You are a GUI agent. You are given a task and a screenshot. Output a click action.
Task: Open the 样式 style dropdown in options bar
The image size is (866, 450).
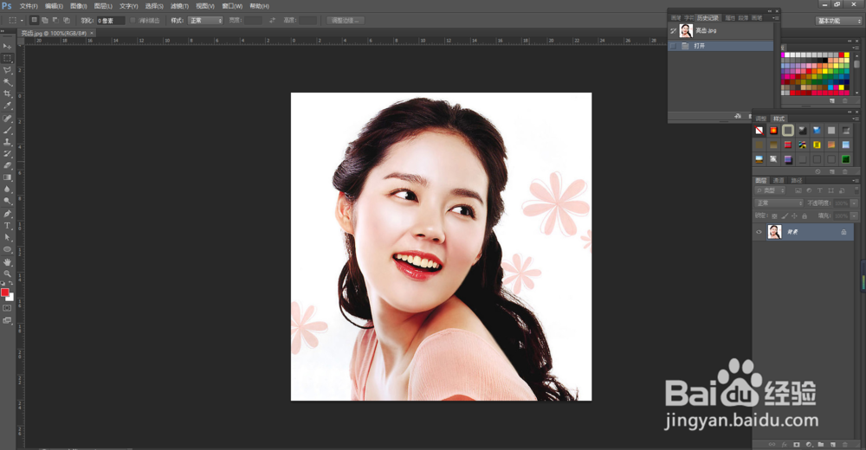tap(205, 21)
